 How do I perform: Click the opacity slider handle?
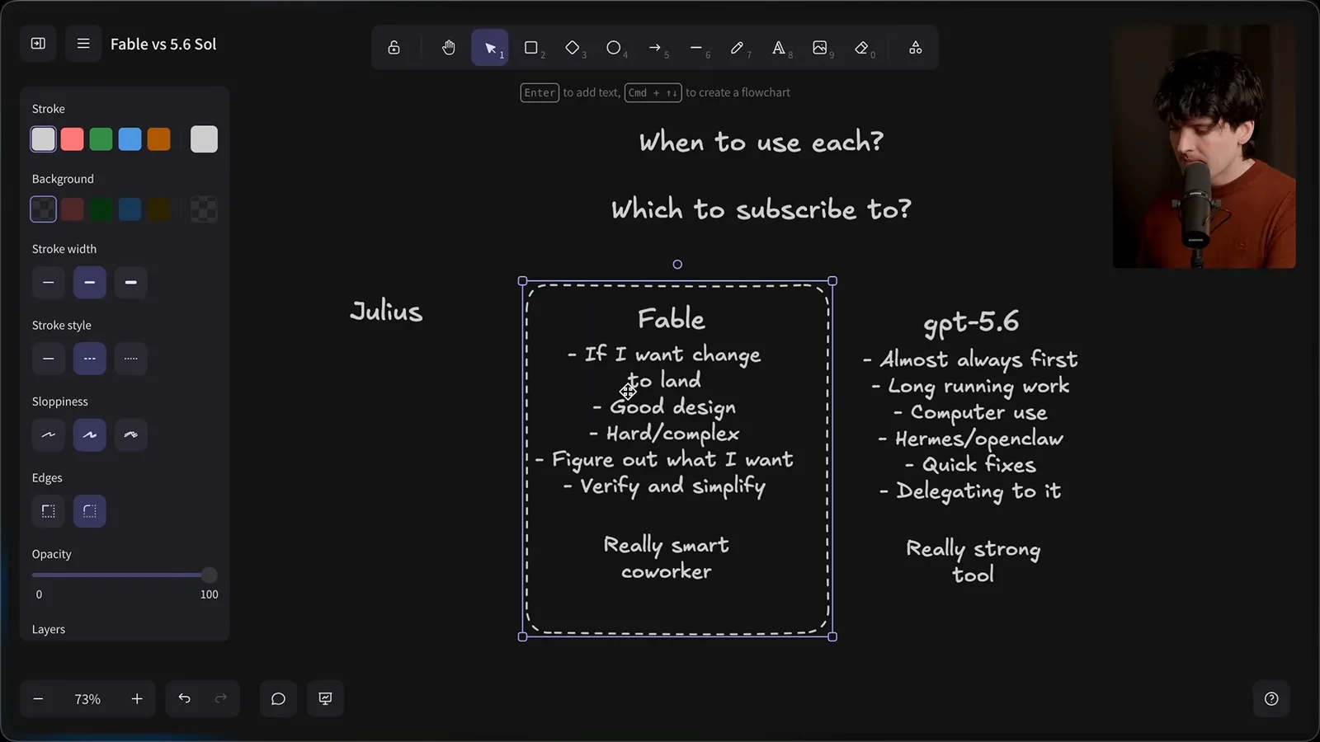210,575
